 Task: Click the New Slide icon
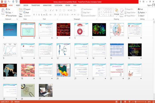[x=21, y=10]
